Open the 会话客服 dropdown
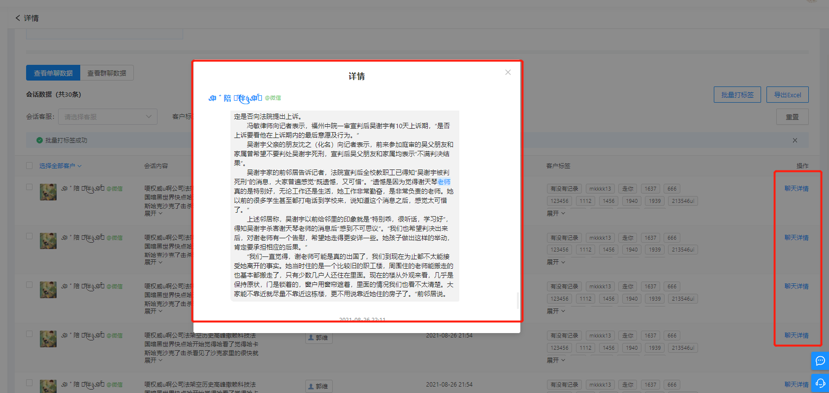The image size is (829, 393). [x=108, y=117]
